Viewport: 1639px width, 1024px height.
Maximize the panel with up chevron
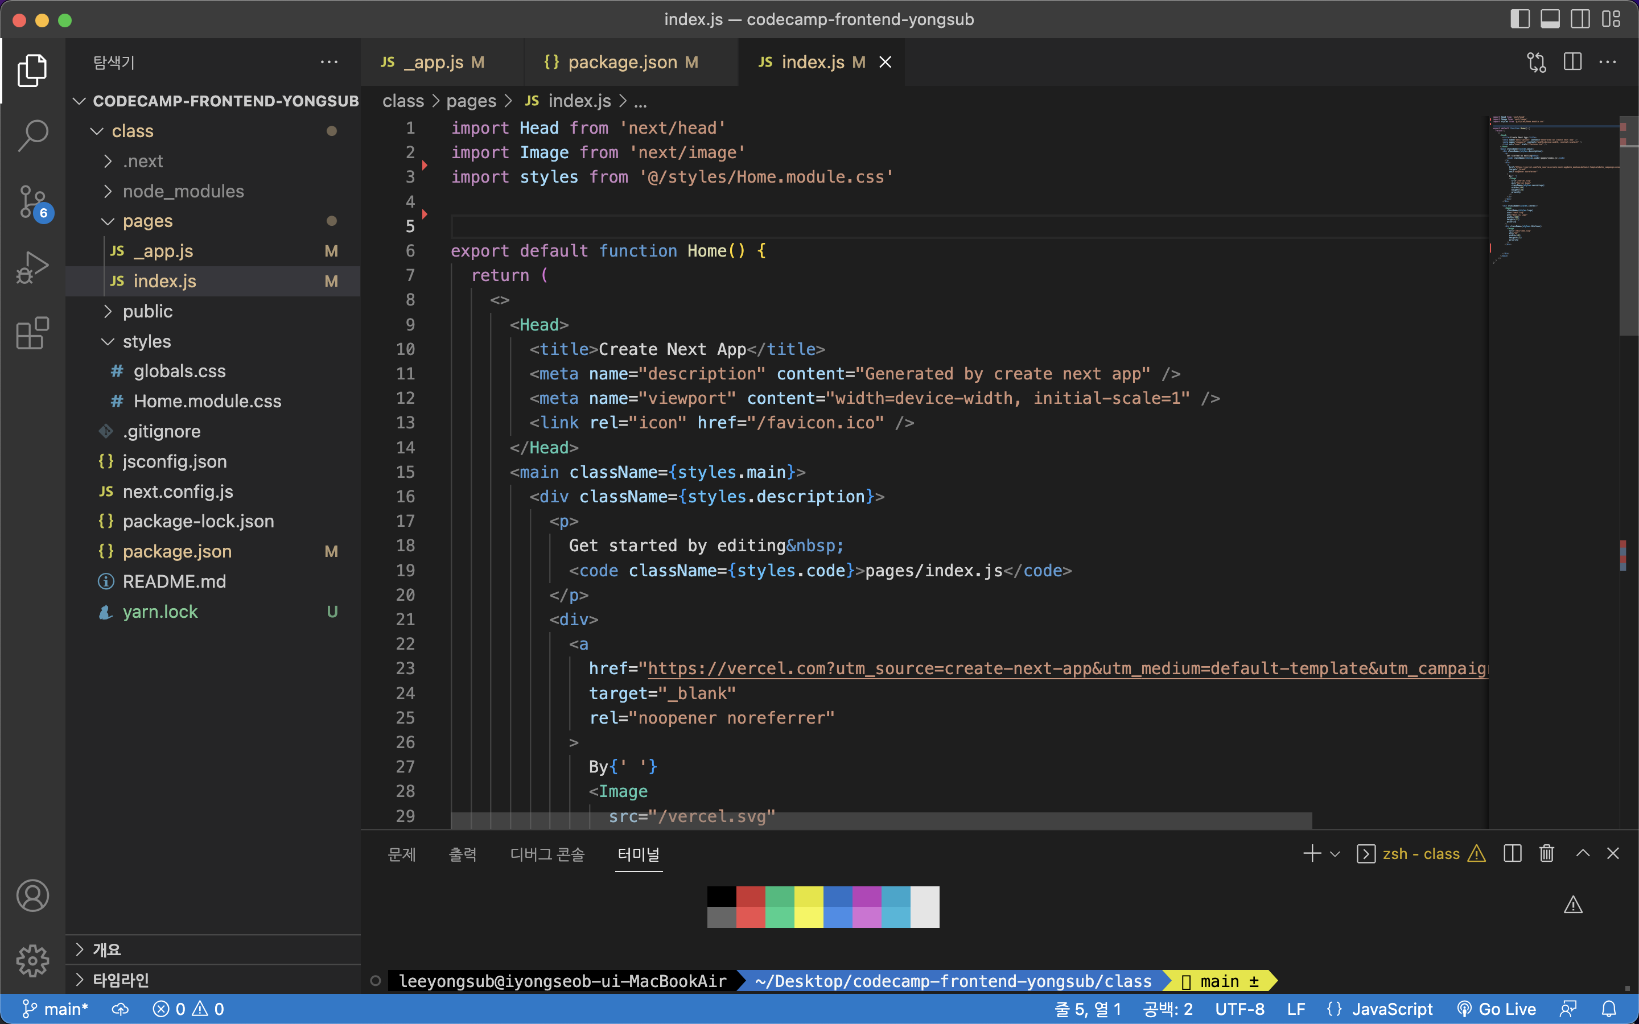click(1583, 853)
